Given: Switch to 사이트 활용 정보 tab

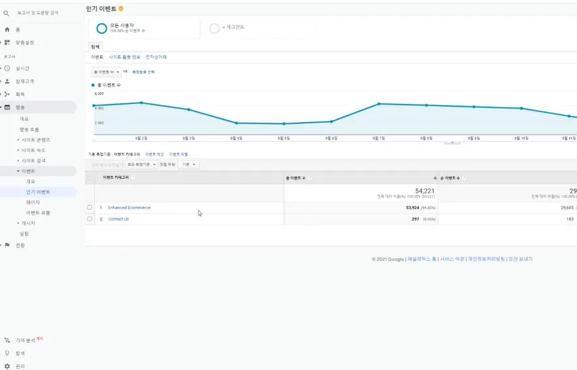Looking at the screenshot, I should point(125,57).
